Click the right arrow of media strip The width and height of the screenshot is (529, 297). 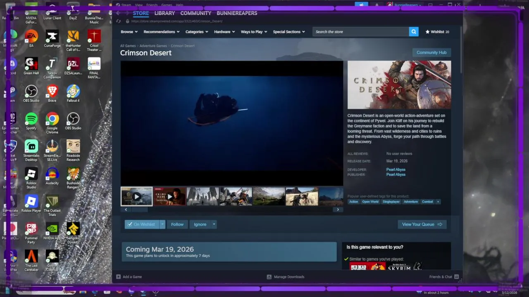click(338, 210)
